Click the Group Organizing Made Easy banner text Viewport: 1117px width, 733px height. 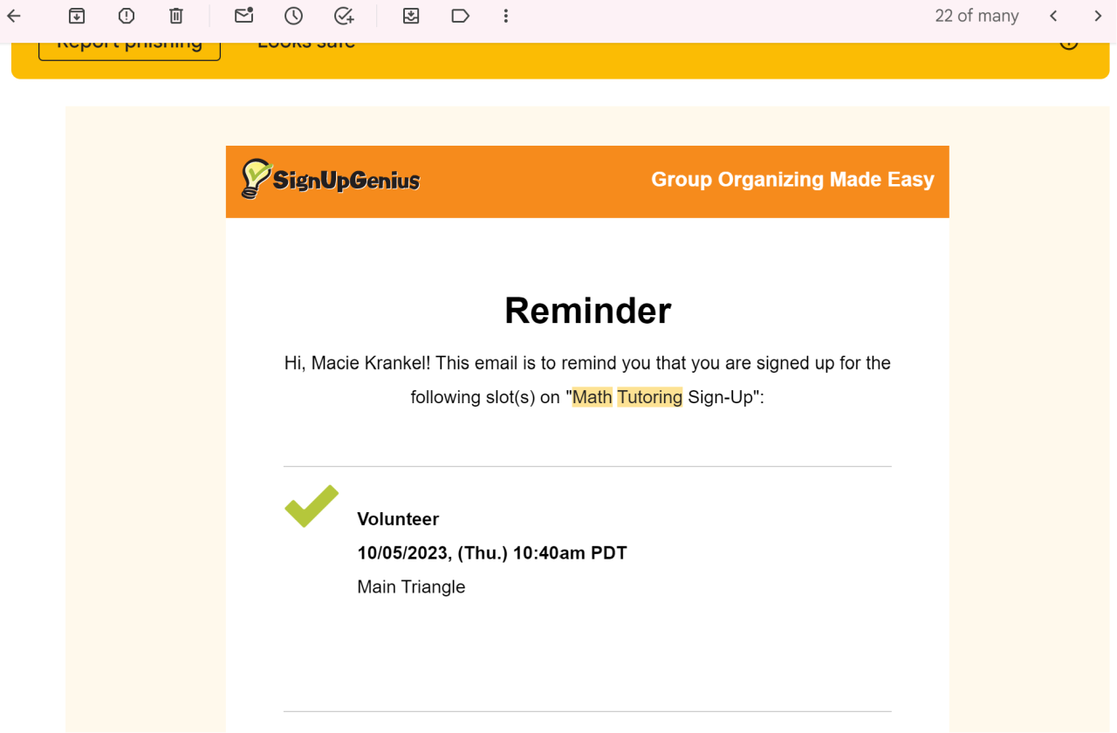click(x=792, y=180)
